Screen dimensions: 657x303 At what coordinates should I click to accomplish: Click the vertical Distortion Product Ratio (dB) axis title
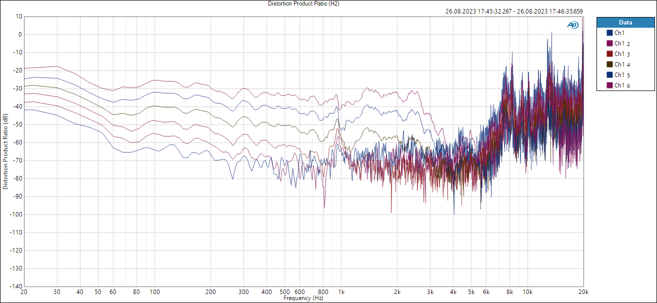point(5,151)
